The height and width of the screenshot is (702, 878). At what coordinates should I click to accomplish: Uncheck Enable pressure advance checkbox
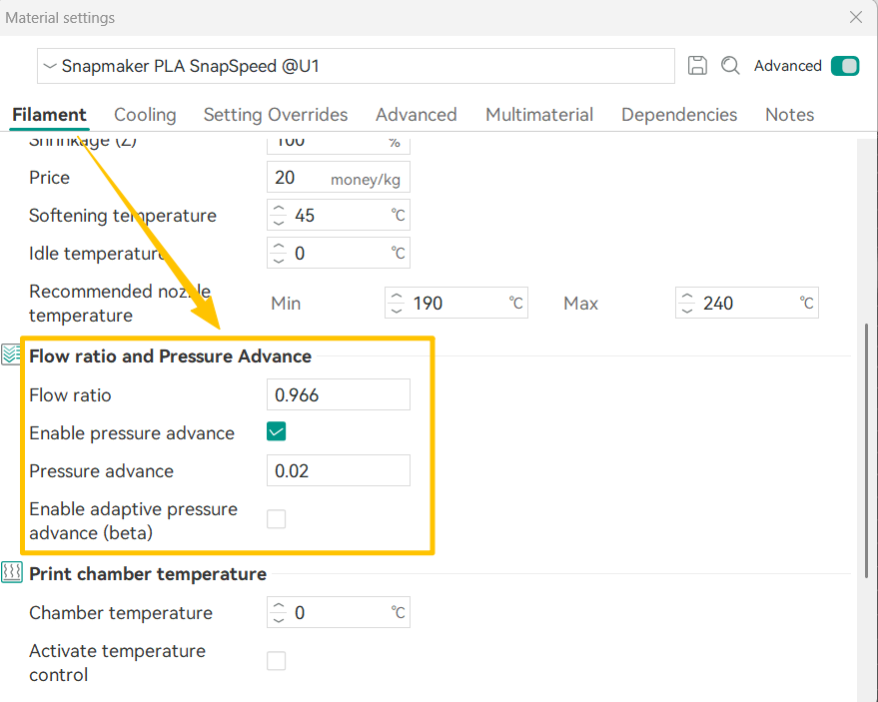pos(277,432)
